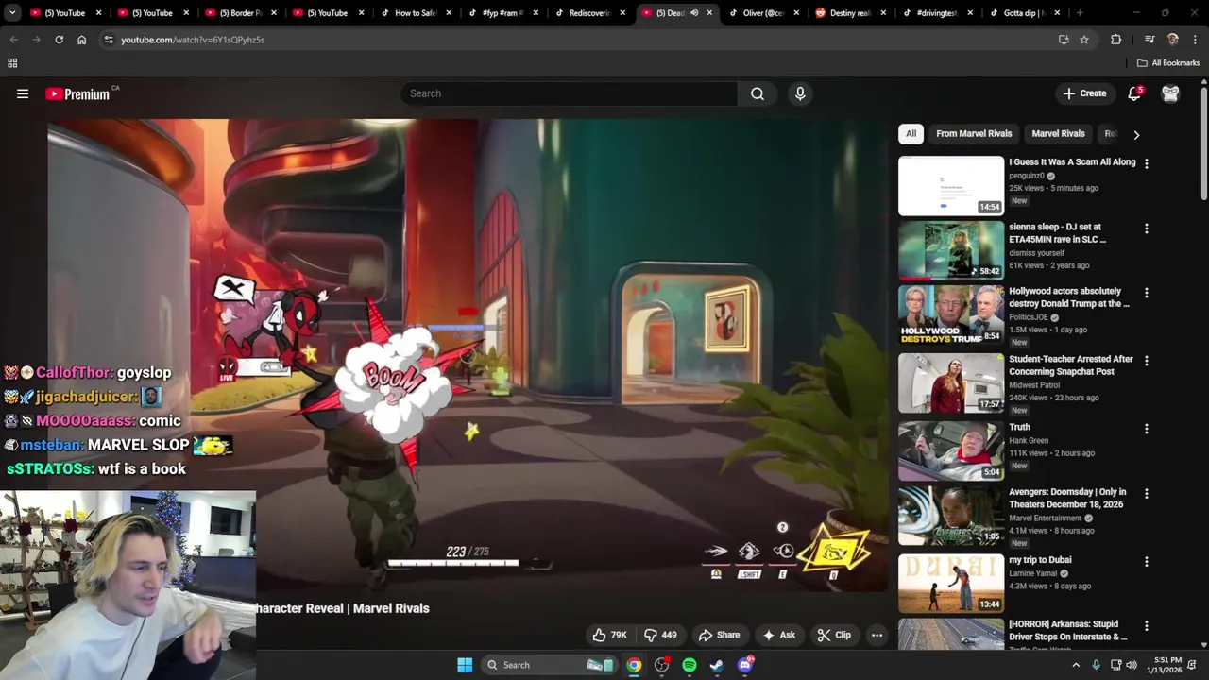Open the YouTube guide hamburger menu
The width and height of the screenshot is (1209, 680).
(23, 93)
